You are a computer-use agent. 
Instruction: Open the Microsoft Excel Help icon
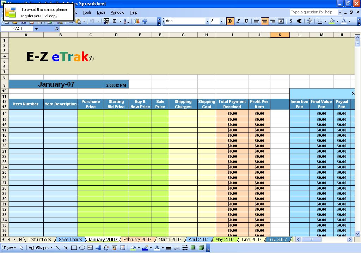[x=145, y=21]
